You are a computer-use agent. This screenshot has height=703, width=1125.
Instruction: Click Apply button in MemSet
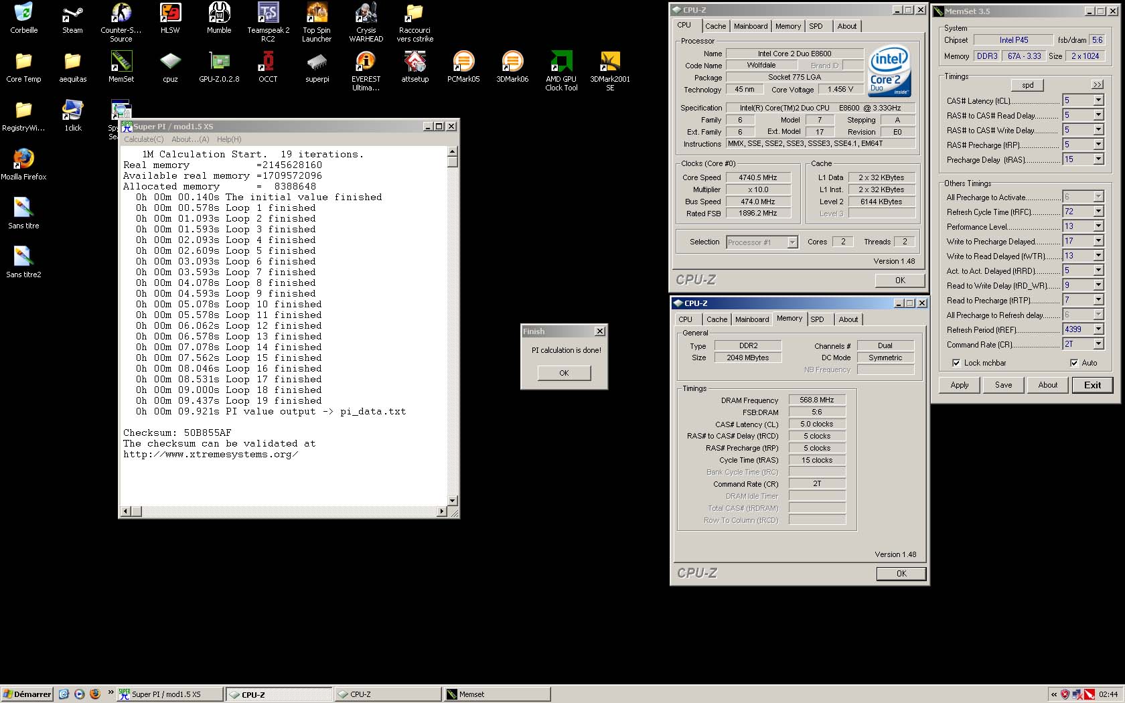[x=960, y=385]
